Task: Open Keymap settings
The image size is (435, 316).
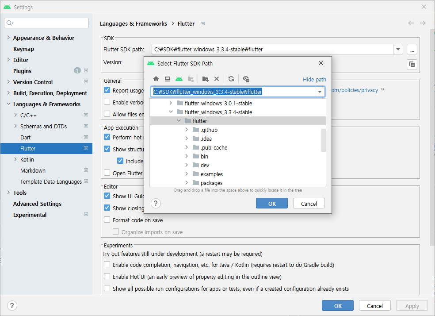Action: 23,49
